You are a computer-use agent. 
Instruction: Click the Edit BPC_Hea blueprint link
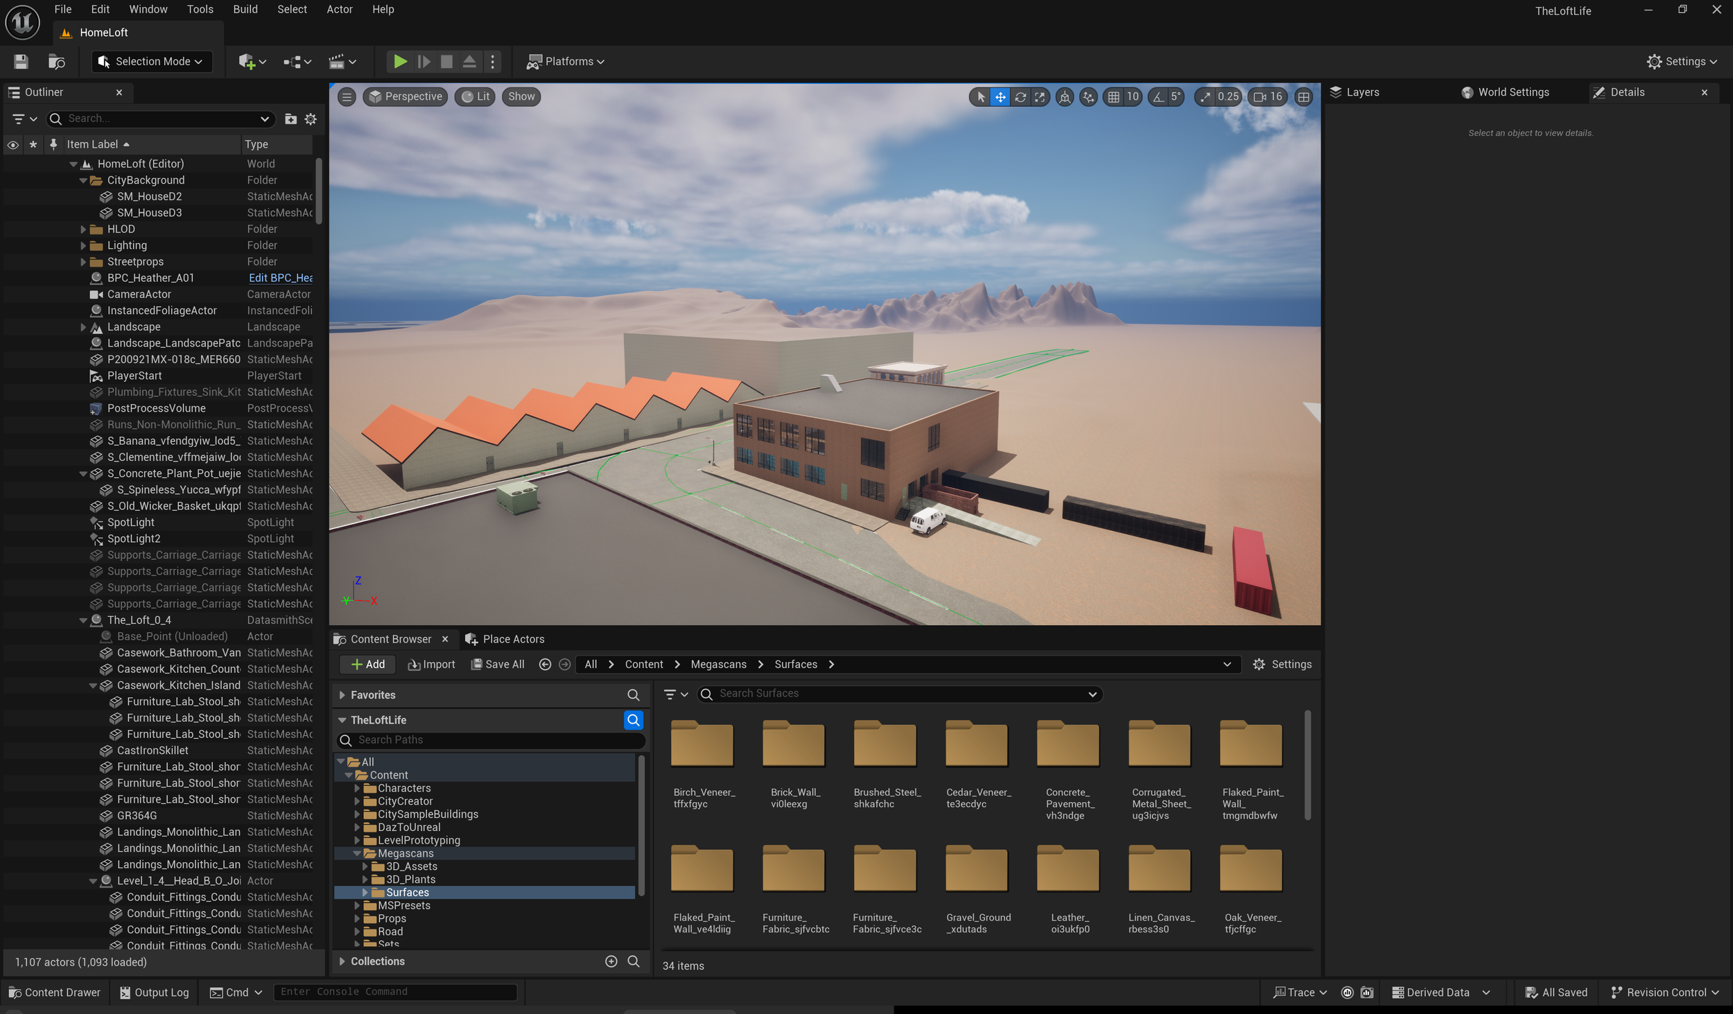pos(280,278)
